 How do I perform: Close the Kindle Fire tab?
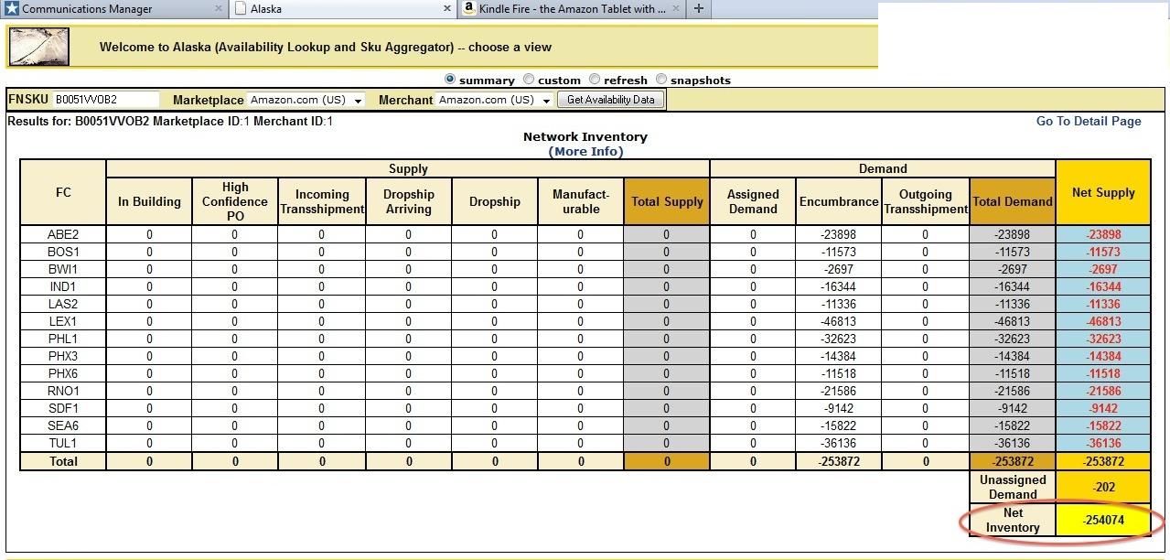coord(676,9)
